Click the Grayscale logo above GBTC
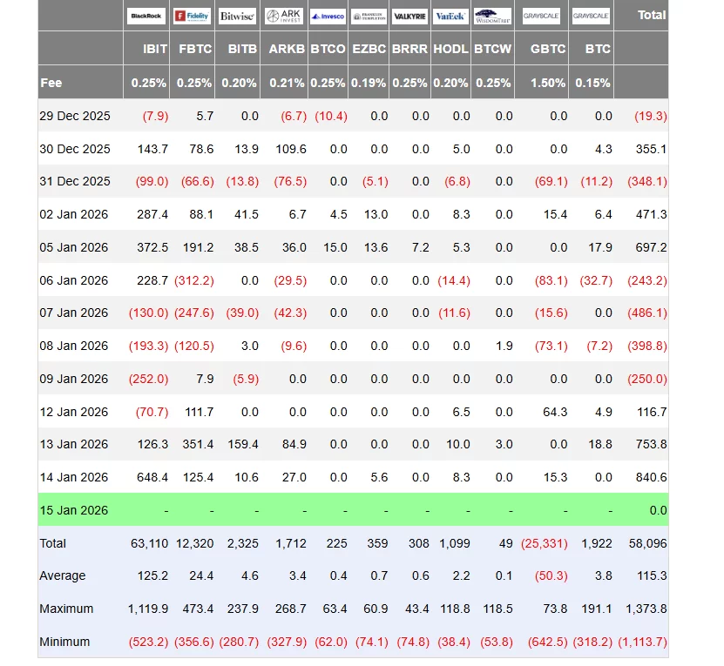This screenshot has width=724, height=666. (x=542, y=16)
